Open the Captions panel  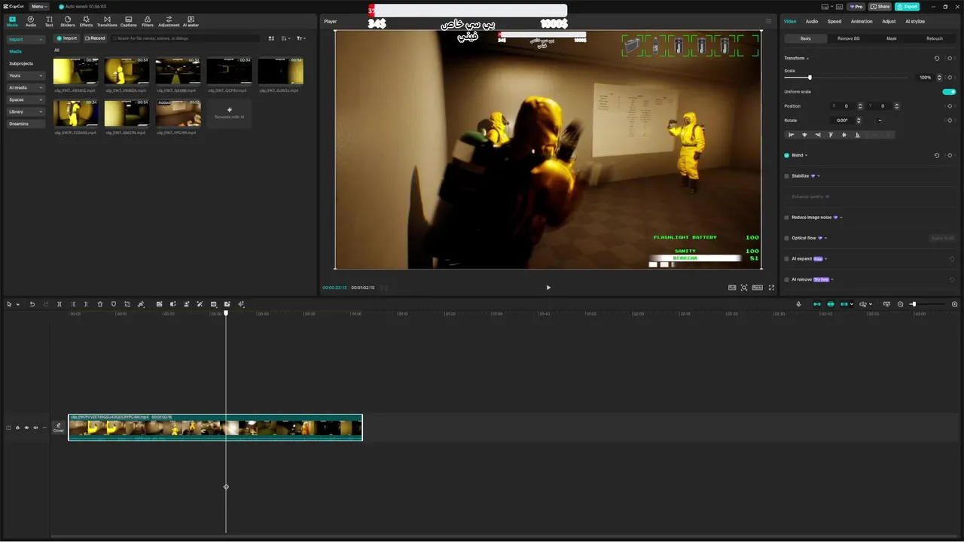tap(129, 21)
